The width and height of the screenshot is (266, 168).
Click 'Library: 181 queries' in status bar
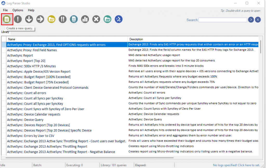(114, 165)
